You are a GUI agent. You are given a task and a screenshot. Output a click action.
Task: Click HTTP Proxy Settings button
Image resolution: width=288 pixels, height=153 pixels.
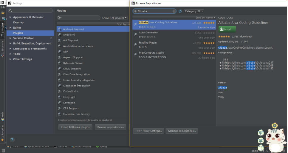tap(148, 131)
